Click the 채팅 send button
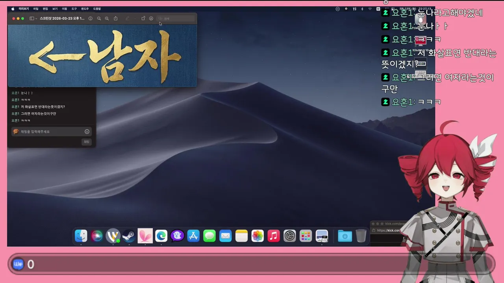 tap(87, 142)
